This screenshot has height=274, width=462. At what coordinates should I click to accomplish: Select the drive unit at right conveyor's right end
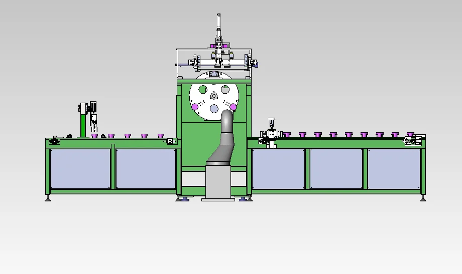coord(412,142)
